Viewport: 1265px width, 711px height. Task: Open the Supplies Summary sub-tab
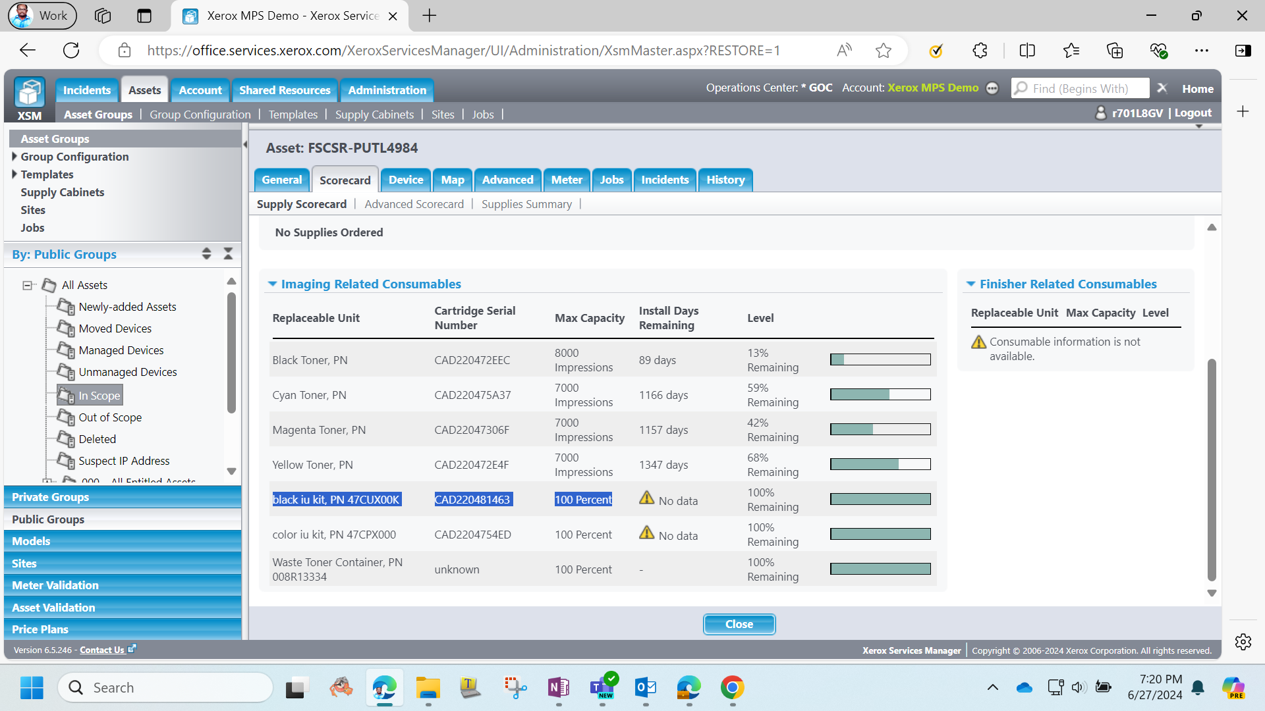(526, 204)
